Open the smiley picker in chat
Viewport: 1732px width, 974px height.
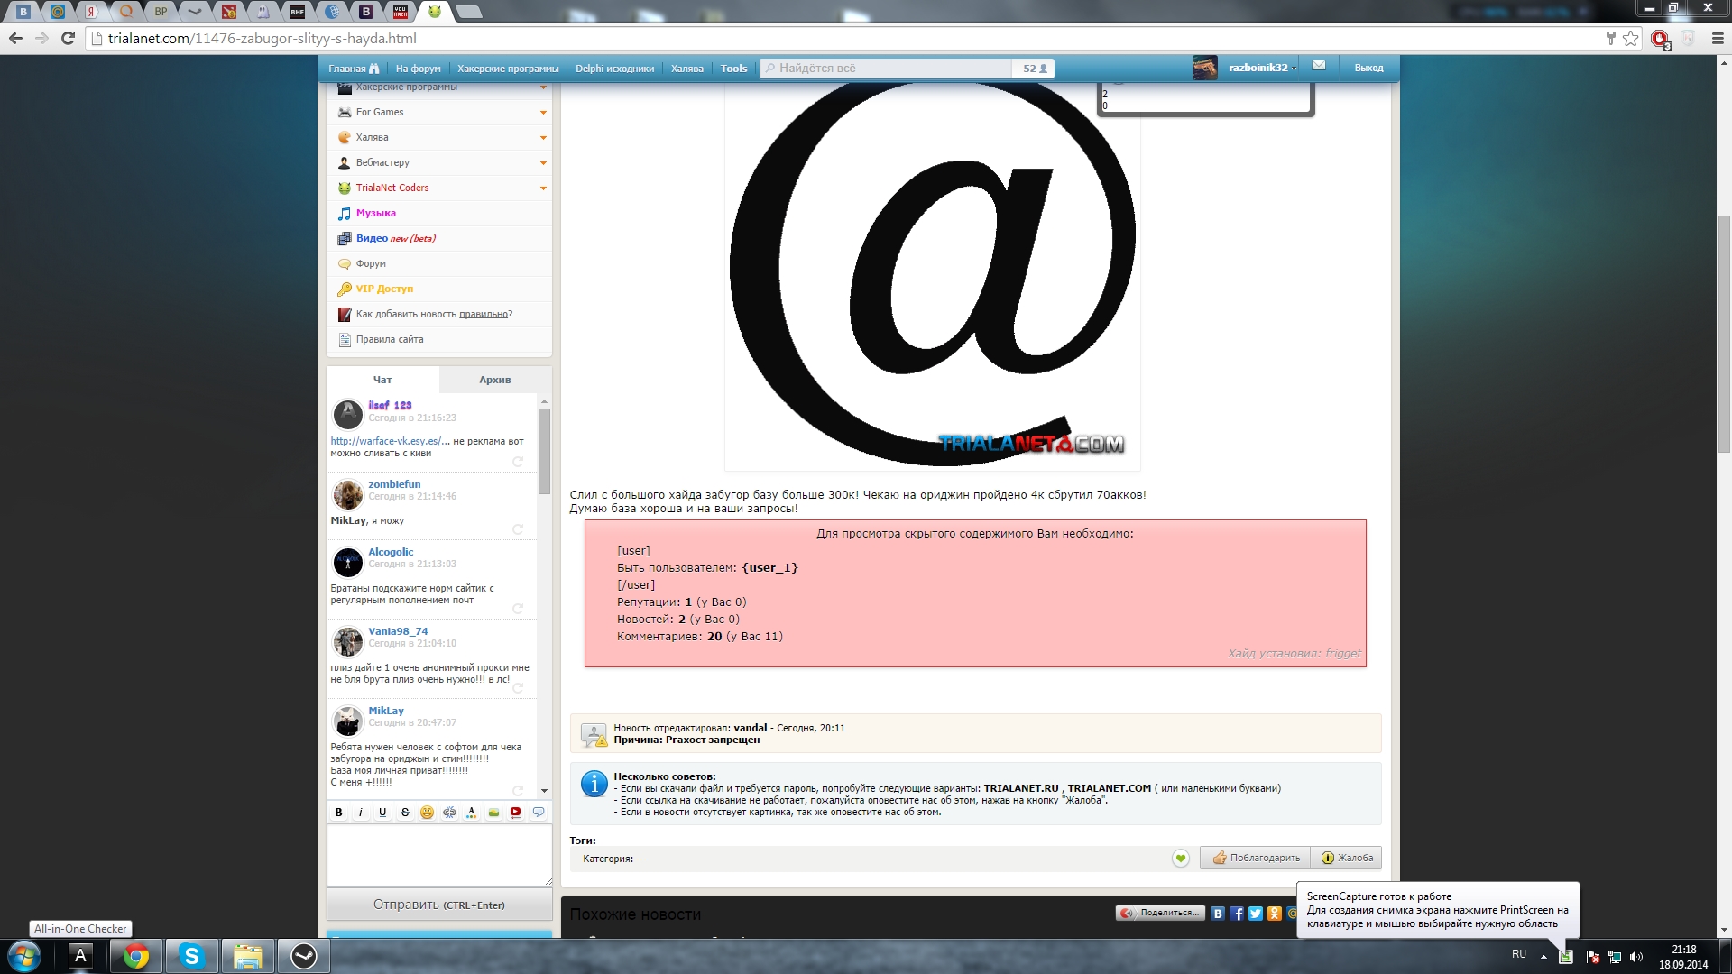[x=427, y=813]
